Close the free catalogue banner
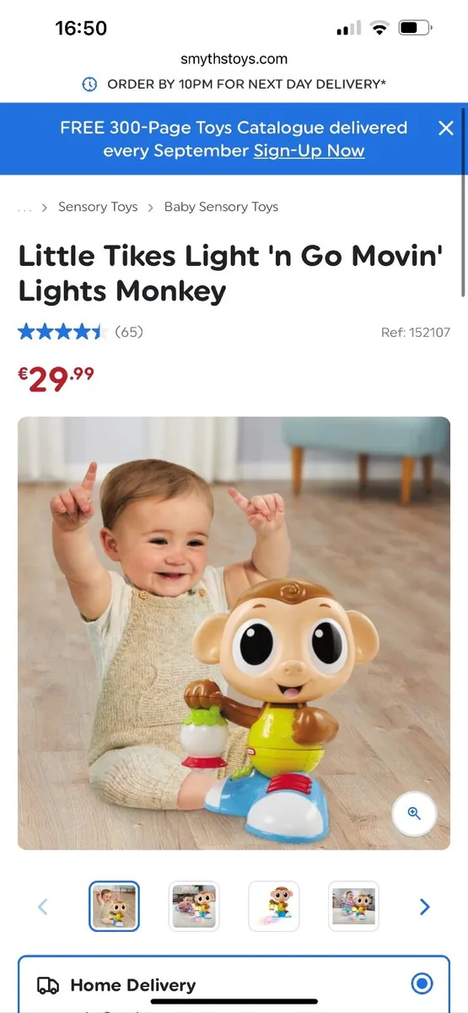This screenshot has height=1013, width=468. click(446, 128)
